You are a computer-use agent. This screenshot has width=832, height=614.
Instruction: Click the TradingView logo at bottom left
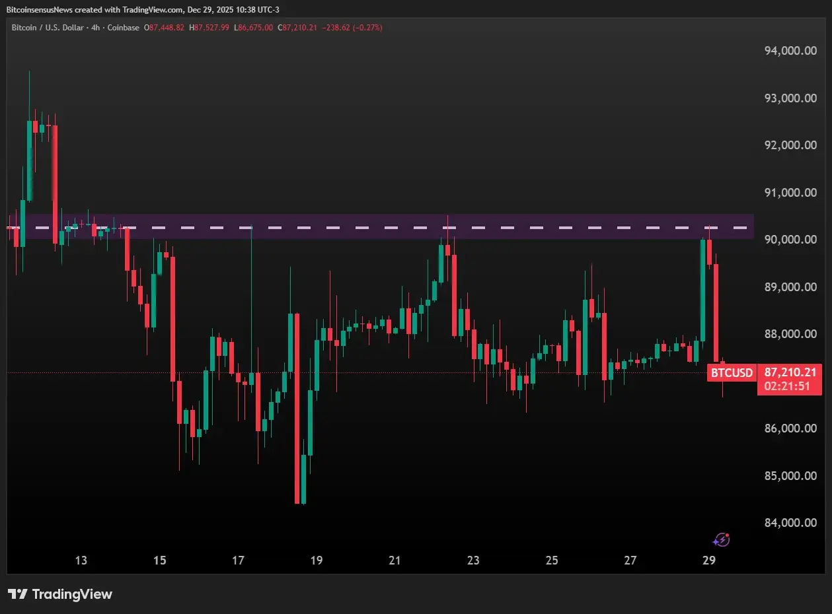(60, 594)
